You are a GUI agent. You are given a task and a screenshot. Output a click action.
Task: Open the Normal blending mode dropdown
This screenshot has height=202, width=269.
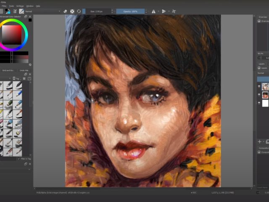point(43,11)
